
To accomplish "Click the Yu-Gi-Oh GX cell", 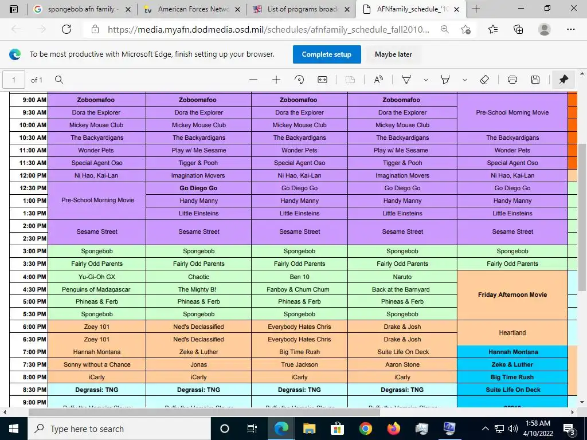I will pyautogui.click(x=96, y=277).
